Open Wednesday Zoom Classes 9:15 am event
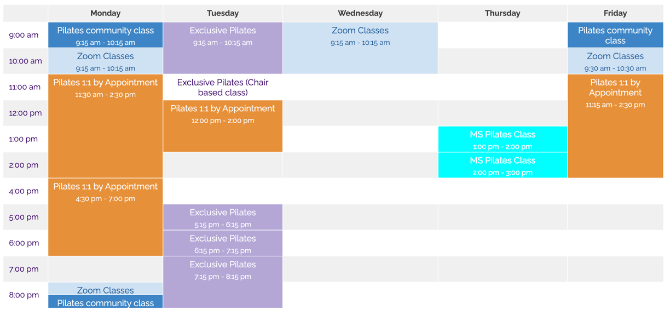 (x=360, y=48)
